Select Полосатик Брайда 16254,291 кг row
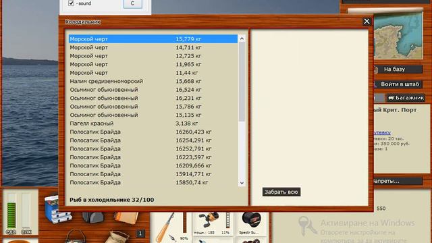The image size is (432, 243). (153, 140)
